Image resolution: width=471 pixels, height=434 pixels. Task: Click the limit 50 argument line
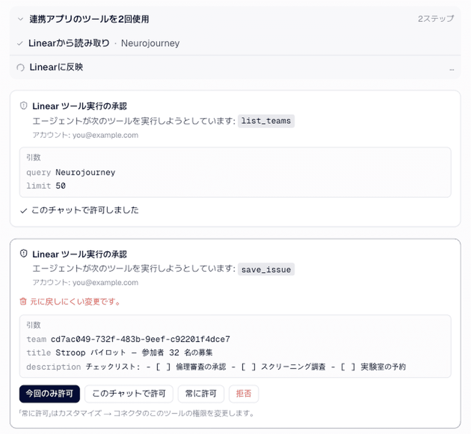pos(46,186)
